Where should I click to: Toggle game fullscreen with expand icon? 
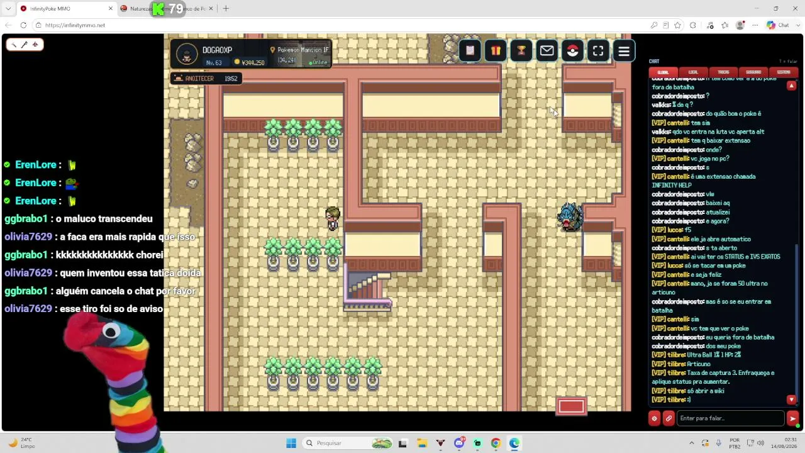click(x=598, y=51)
